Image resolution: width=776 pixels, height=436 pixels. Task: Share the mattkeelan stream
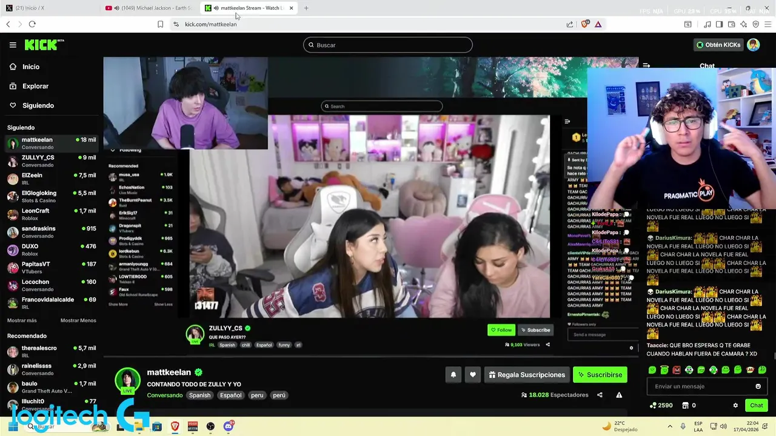600,395
